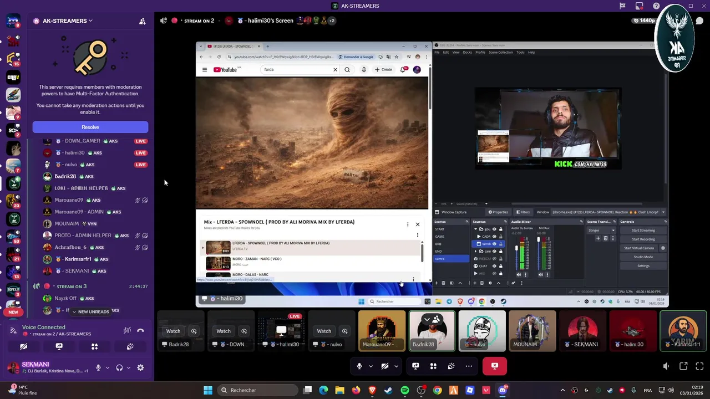Open Spotify from the Windows taskbar

[x=405, y=390]
